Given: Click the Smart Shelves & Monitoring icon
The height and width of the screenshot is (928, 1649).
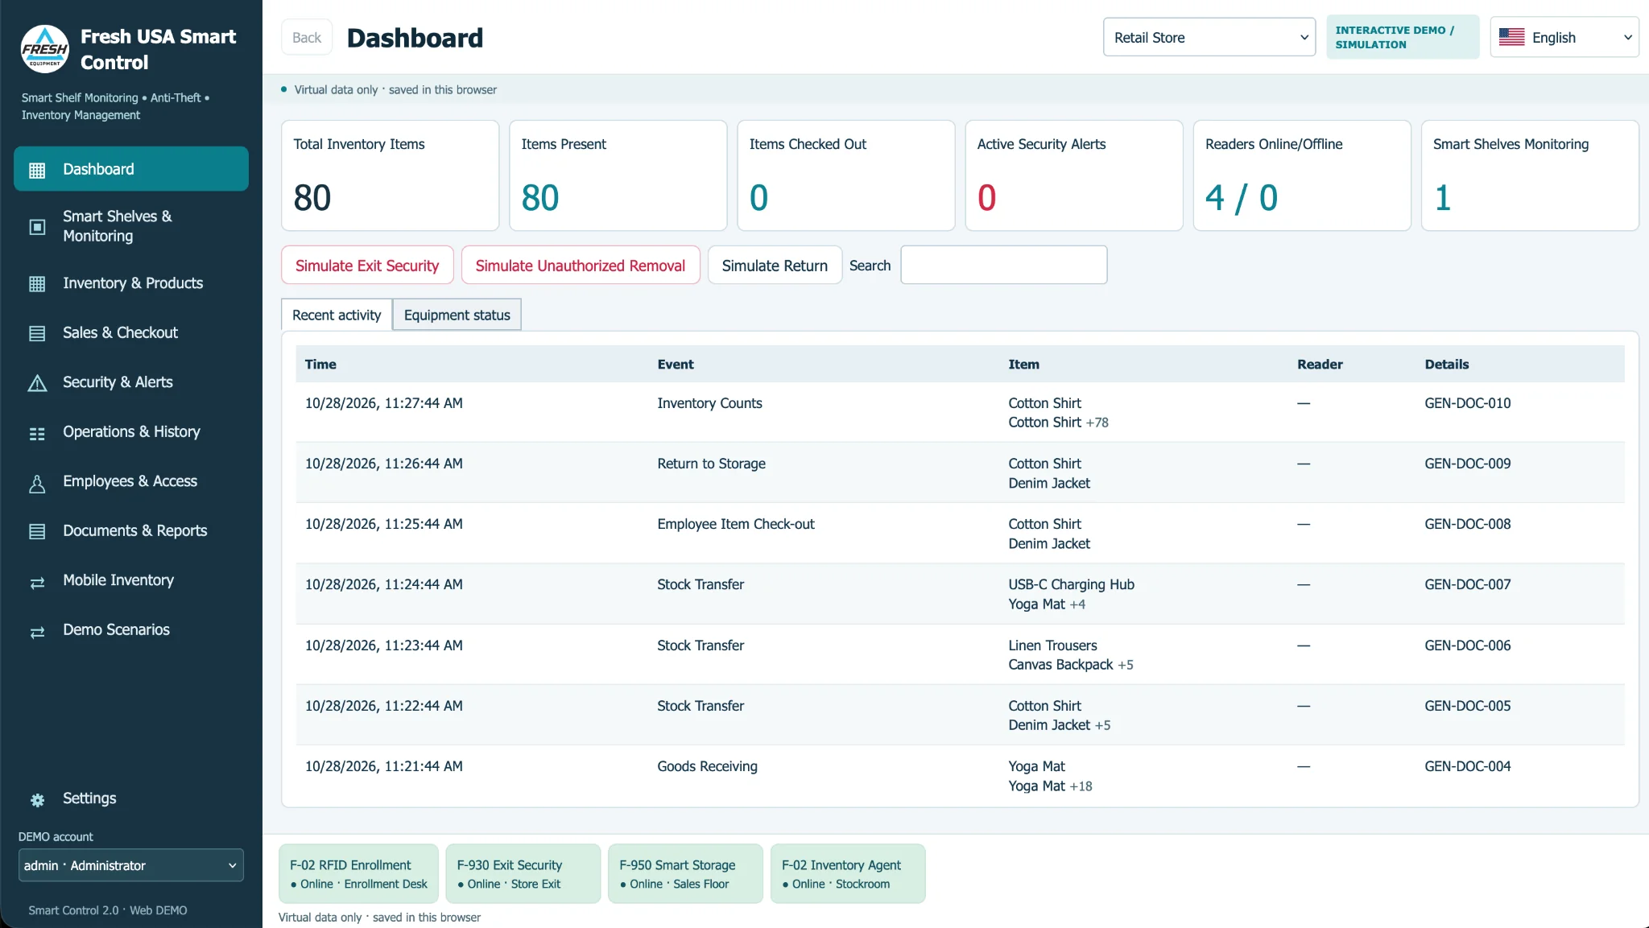Looking at the screenshot, I should coord(37,227).
